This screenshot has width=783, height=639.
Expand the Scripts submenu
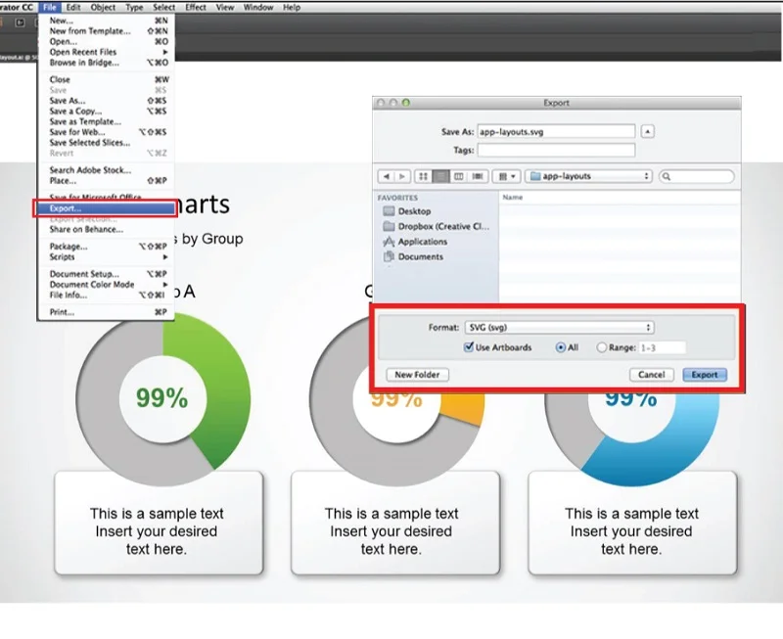pos(106,256)
